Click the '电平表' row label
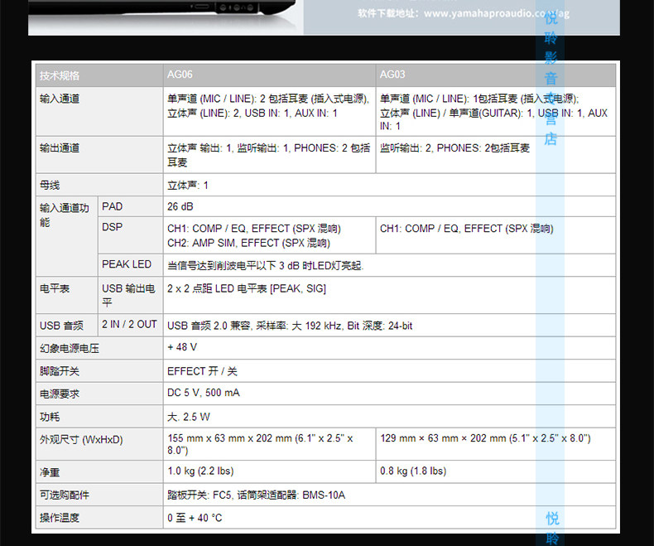This screenshot has width=654, height=546. click(x=55, y=288)
